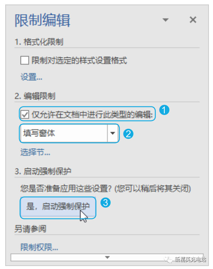Click the bottom scroll-down arrow bar
This screenshot has width=213, height=269.
(107, 257)
